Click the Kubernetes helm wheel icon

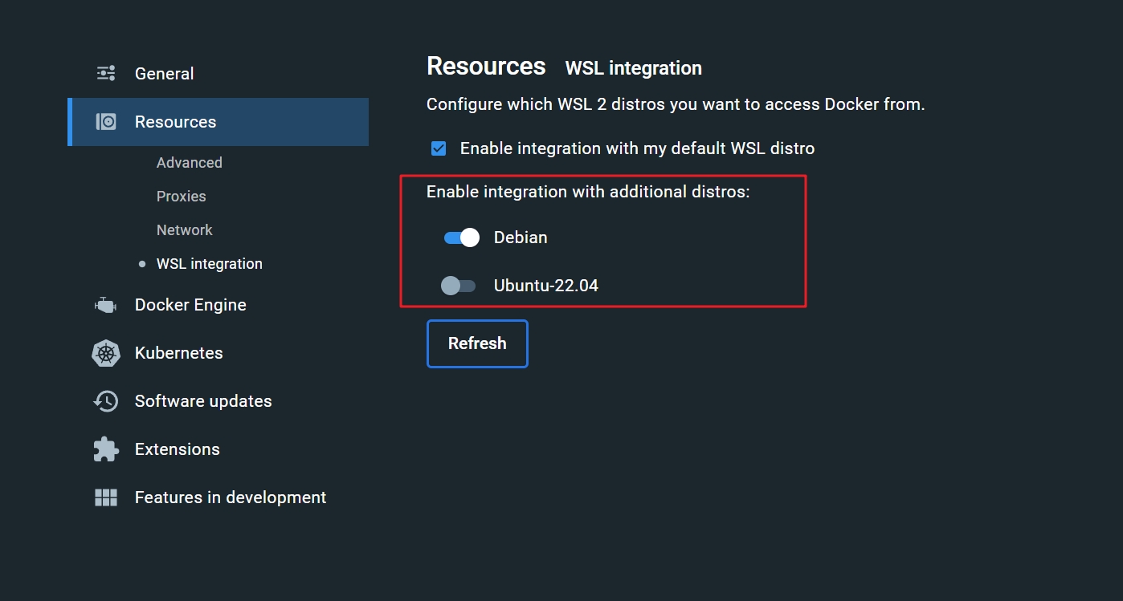pos(106,353)
